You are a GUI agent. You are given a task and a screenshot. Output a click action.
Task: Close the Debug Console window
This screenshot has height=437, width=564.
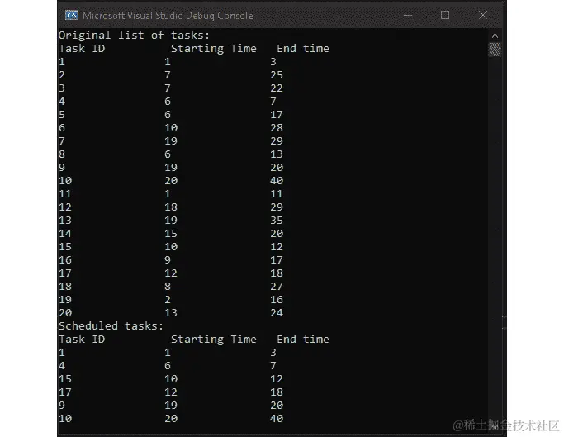483,15
